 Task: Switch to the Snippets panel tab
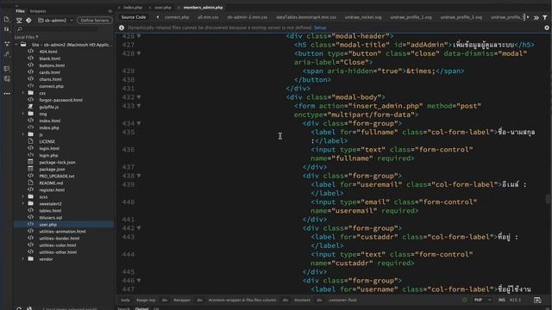[x=38, y=11]
